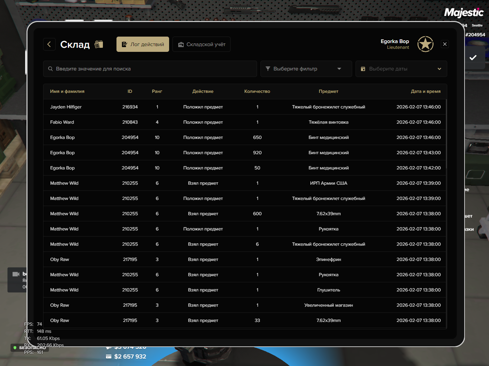Viewport: 489px width, 366px height.
Task: Click the star rank badge icon
Action: point(425,44)
